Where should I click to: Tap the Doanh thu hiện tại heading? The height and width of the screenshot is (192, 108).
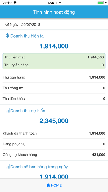[27, 36]
